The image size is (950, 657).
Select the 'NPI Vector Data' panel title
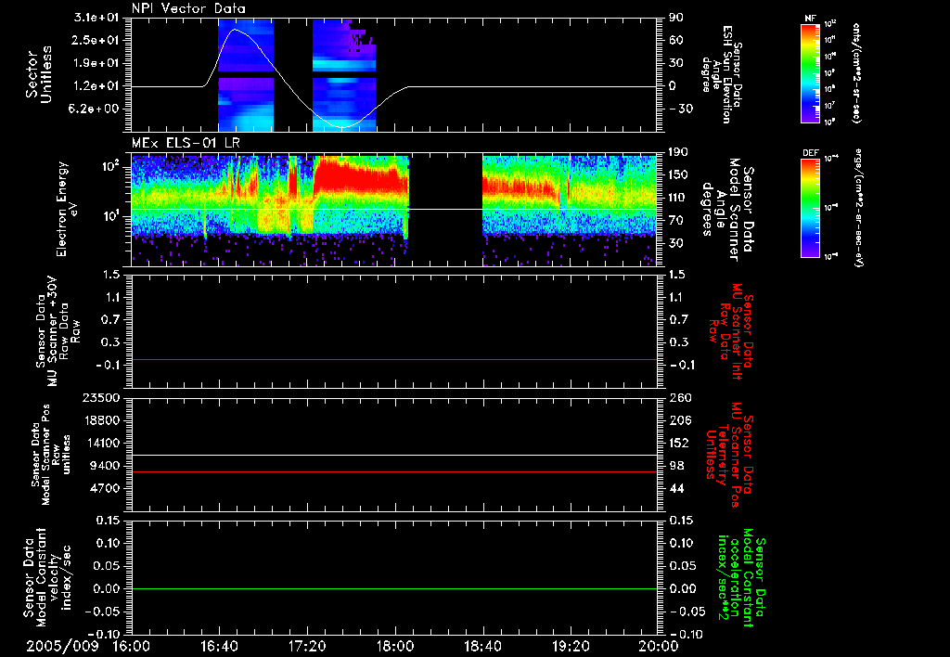188,8
